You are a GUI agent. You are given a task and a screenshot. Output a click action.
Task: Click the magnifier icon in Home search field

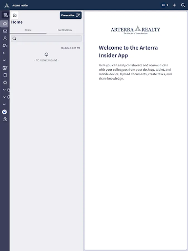[x=14, y=38]
